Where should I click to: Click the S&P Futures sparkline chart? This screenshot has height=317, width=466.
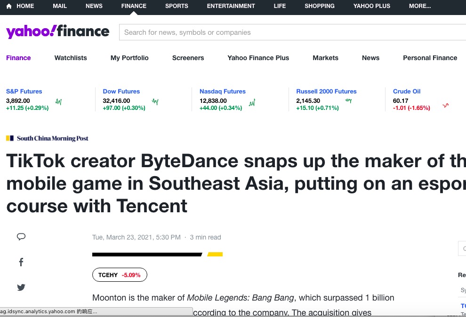58,102
